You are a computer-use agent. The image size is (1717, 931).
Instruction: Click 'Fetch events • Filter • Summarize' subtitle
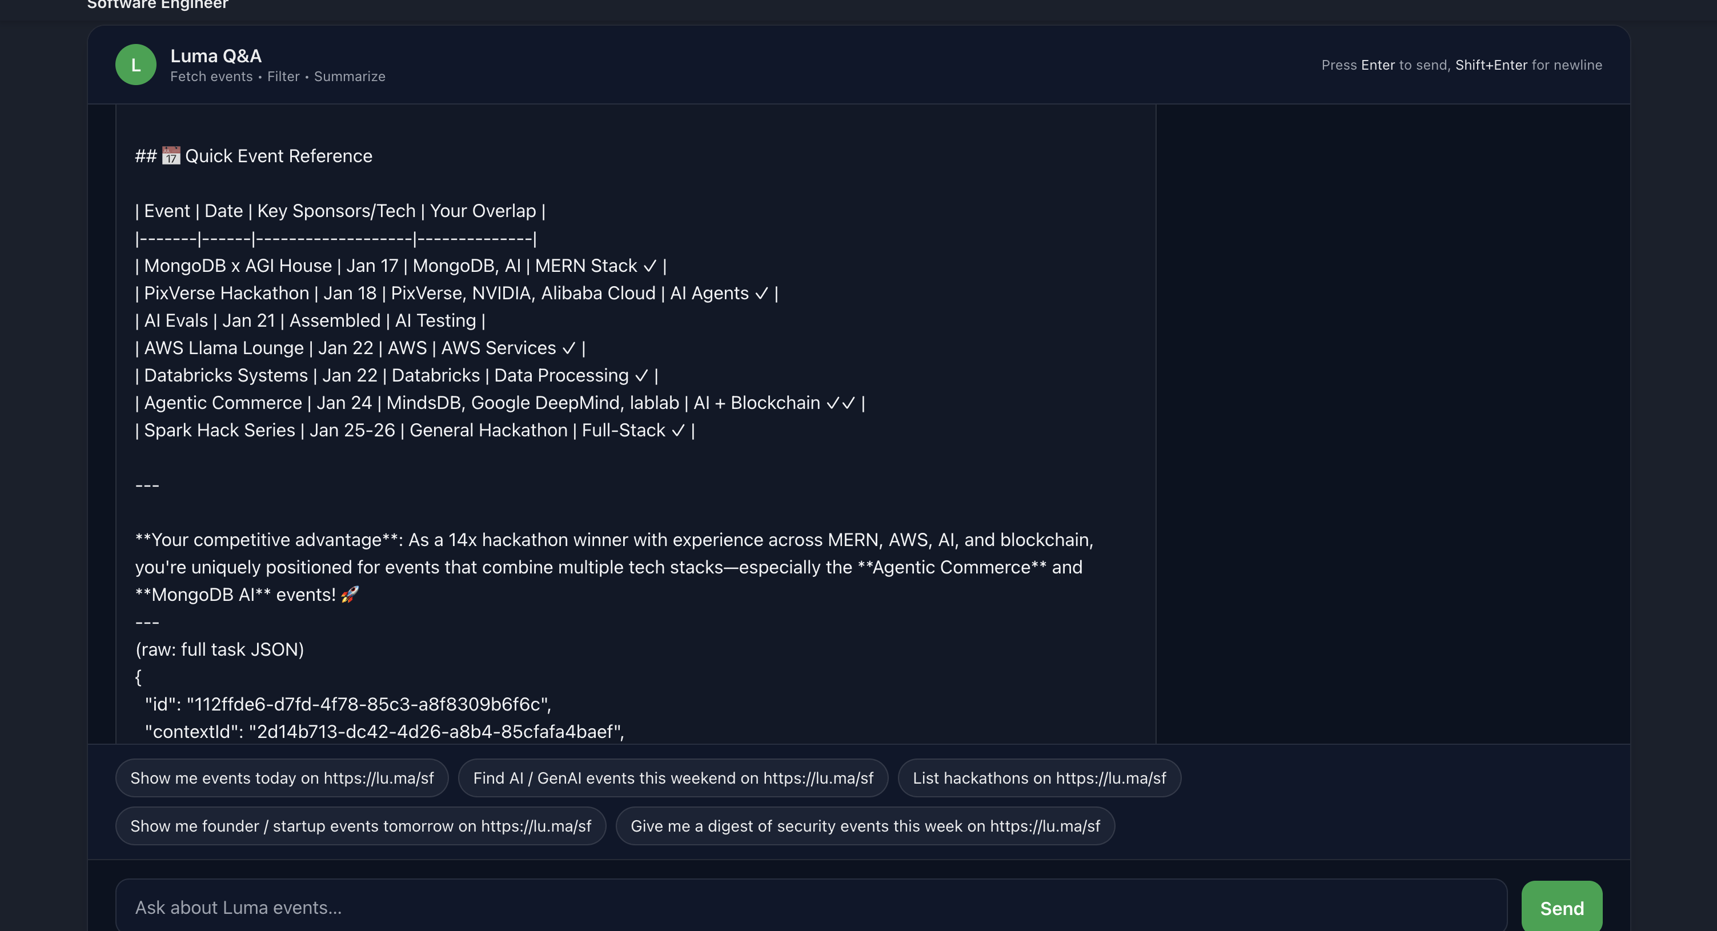[x=277, y=77]
